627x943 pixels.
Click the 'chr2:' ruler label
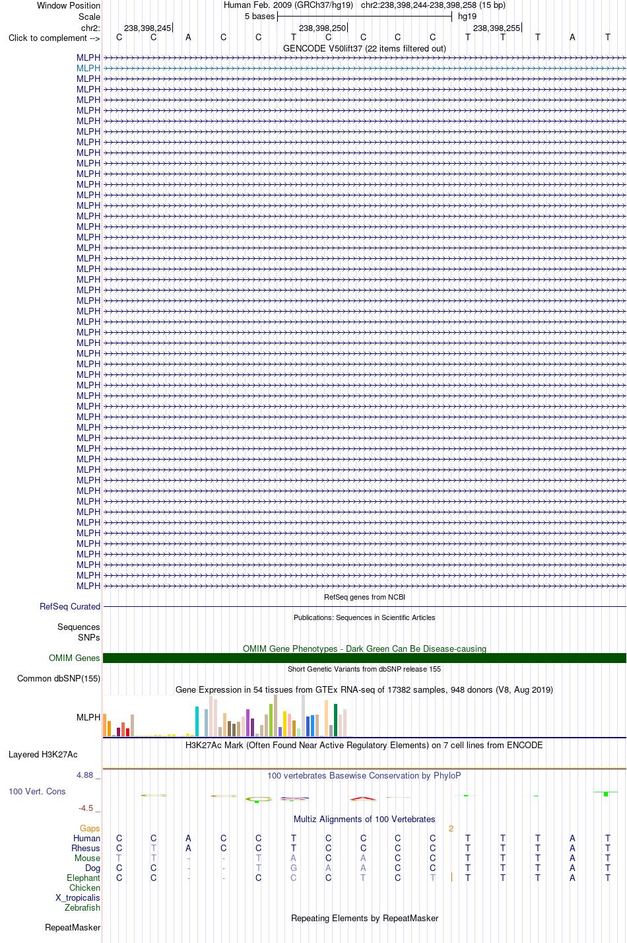(x=90, y=28)
